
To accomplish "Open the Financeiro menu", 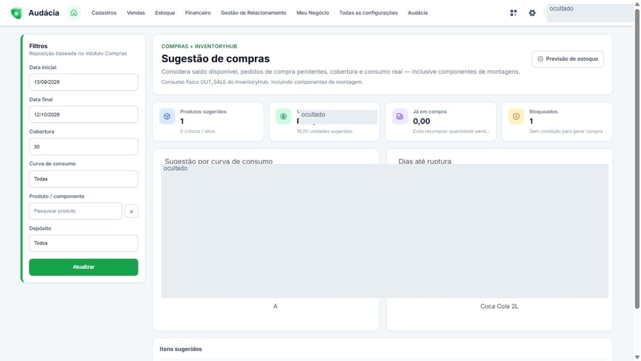I will (198, 13).
